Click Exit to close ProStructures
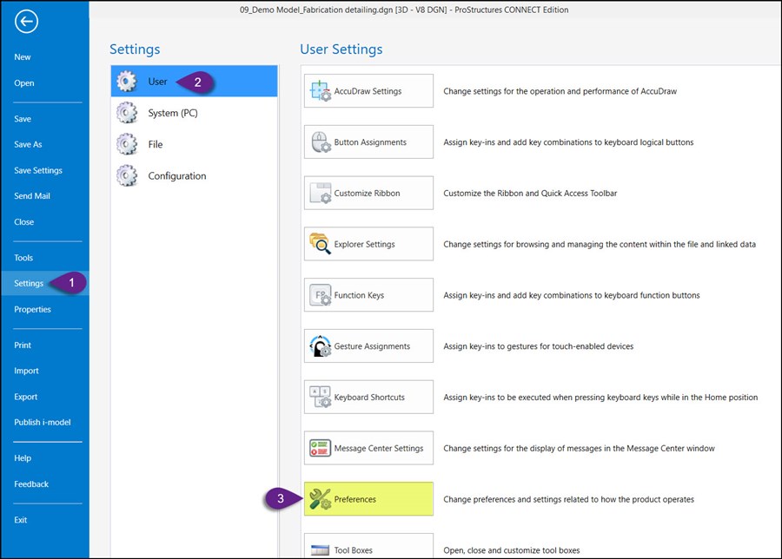Screen dimensions: 782x559 pos(20,519)
